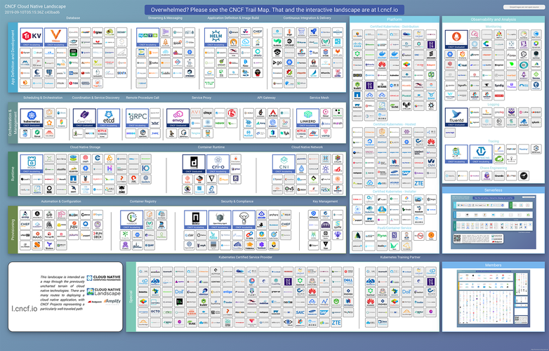Open the OVS network logo
This screenshot has width=549, height=351.
pos(289,189)
